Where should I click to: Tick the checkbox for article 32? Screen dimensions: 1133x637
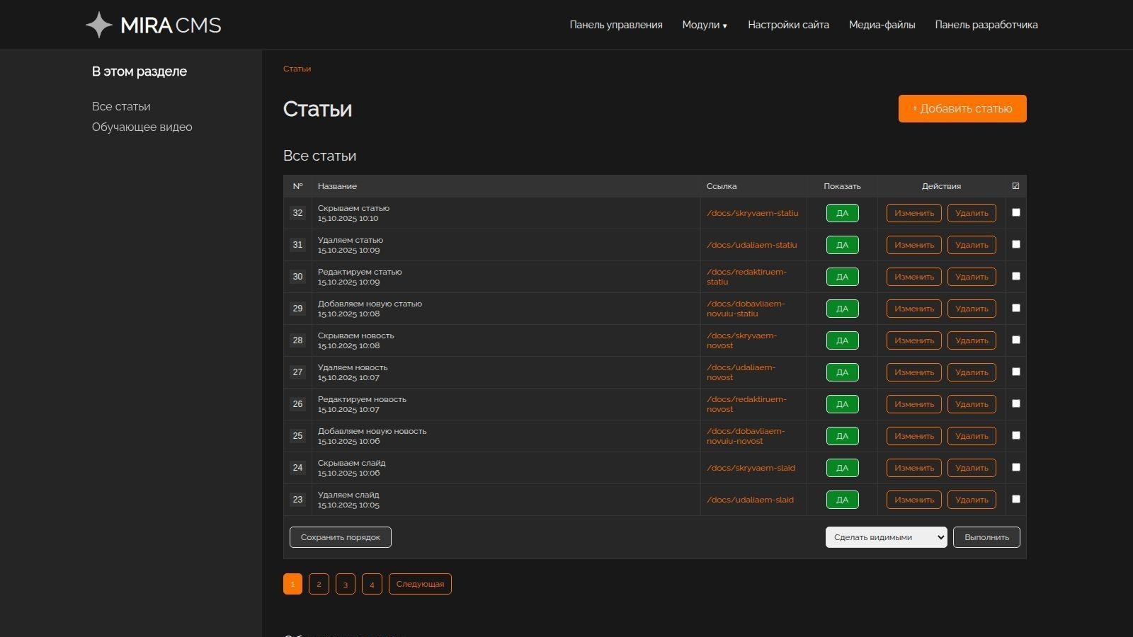pos(1016,212)
